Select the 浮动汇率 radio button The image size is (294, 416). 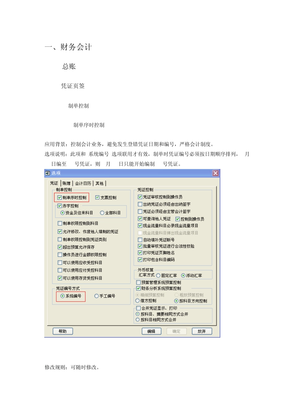(183, 275)
